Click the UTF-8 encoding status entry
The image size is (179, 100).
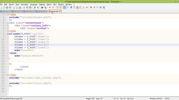tap(167, 99)
